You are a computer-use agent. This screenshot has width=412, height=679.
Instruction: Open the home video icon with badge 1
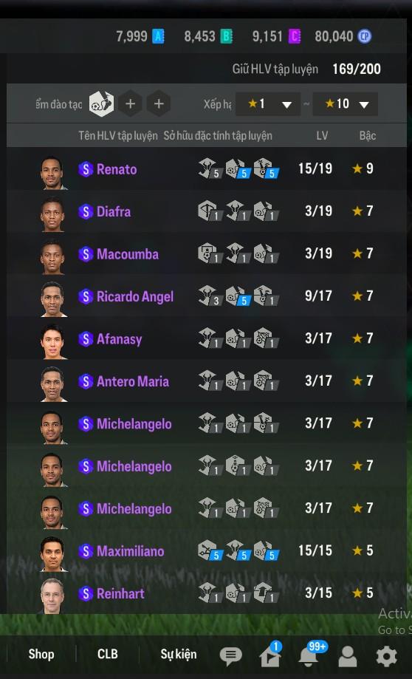pyautogui.click(x=270, y=655)
